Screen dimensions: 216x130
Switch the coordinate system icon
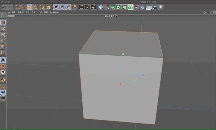74,7
